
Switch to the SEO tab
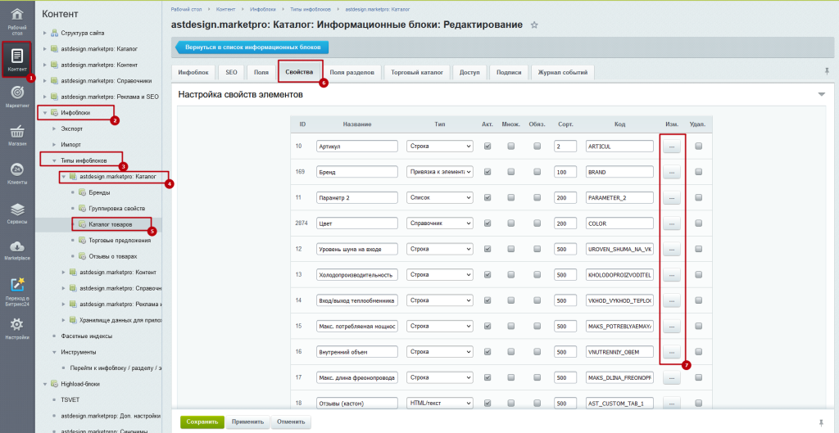tap(231, 72)
